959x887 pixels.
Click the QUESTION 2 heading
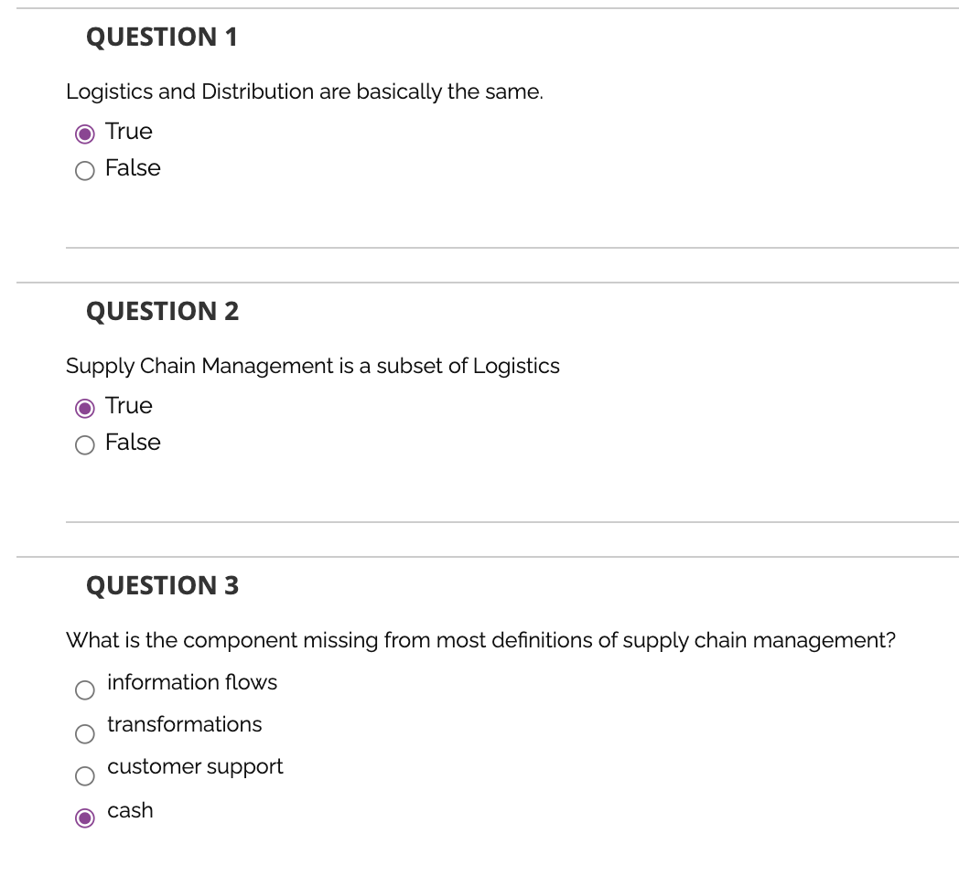click(x=162, y=312)
